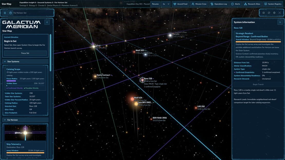Click the left panel vertical scrollbar
The image size is (285, 160).
(x=51, y=53)
